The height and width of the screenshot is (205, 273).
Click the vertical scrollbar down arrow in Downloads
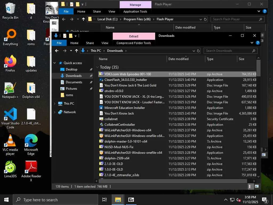(259, 176)
